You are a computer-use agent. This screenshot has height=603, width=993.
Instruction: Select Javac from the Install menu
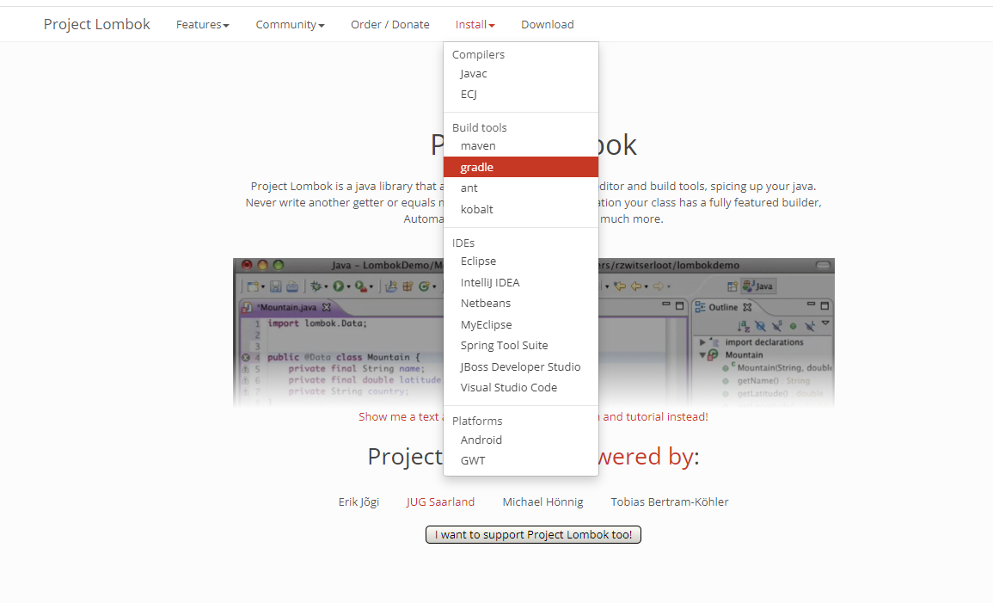tap(520, 73)
